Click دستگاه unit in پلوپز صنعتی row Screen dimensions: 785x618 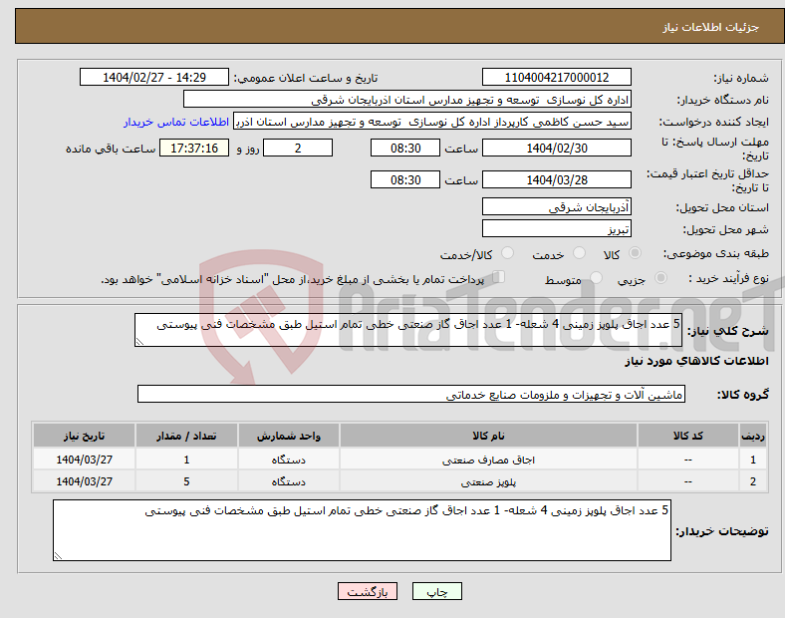click(x=288, y=481)
